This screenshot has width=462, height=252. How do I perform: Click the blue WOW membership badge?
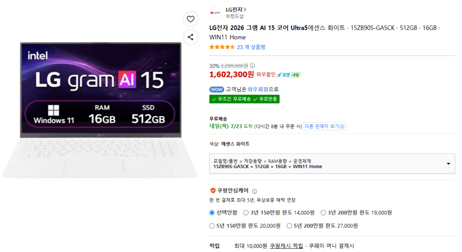tap(217, 90)
